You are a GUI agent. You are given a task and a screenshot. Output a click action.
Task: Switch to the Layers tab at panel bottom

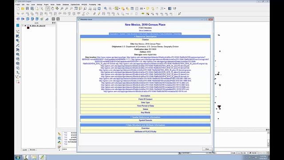coord(25,150)
